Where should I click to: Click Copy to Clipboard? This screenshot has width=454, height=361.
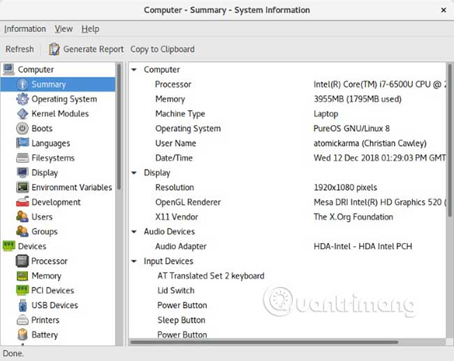coord(163,49)
